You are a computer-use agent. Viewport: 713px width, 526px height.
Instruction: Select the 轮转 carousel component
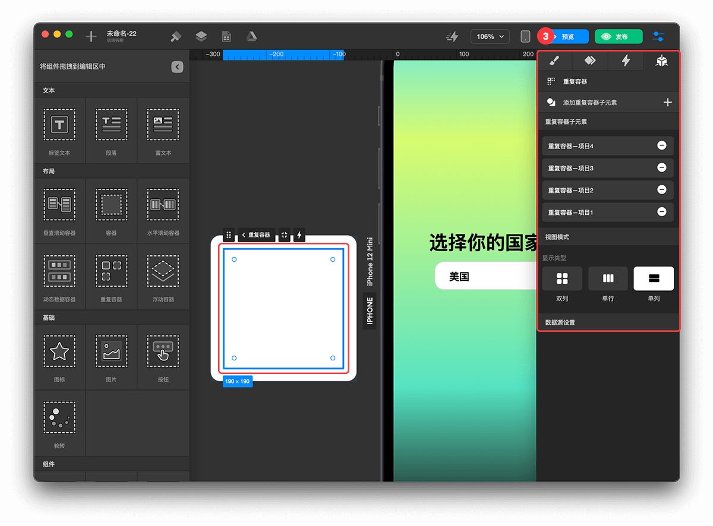click(x=59, y=423)
